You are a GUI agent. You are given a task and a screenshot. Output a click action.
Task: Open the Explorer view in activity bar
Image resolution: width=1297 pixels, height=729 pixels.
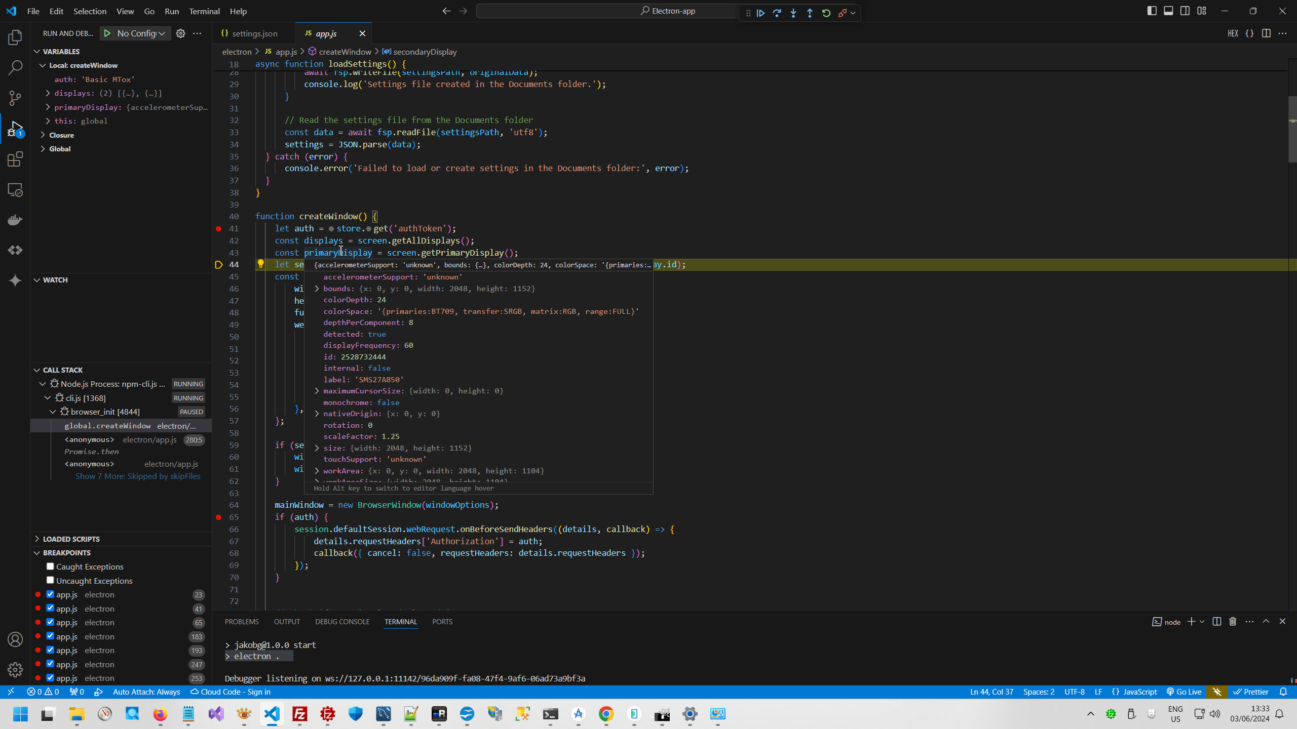15,37
